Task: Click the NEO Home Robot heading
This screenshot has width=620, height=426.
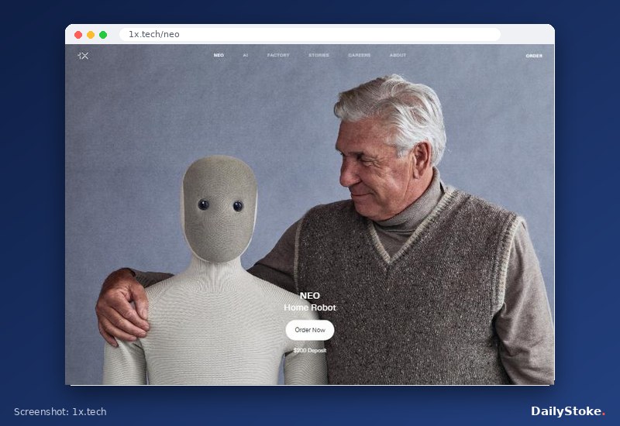Action: point(310,301)
